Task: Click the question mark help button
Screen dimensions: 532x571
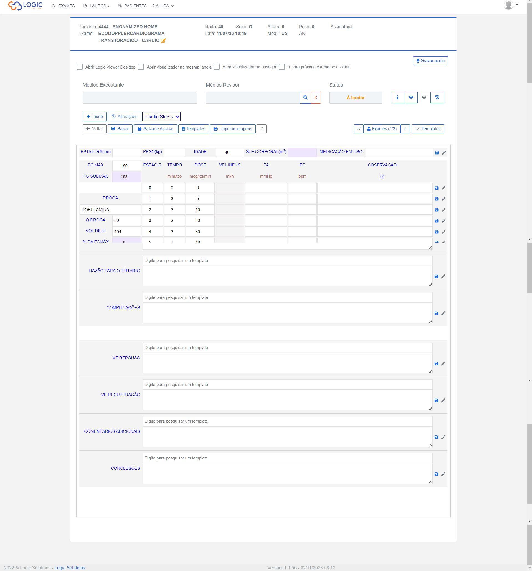Action: [262, 129]
